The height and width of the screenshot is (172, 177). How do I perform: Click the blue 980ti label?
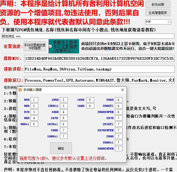coord(25,124)
